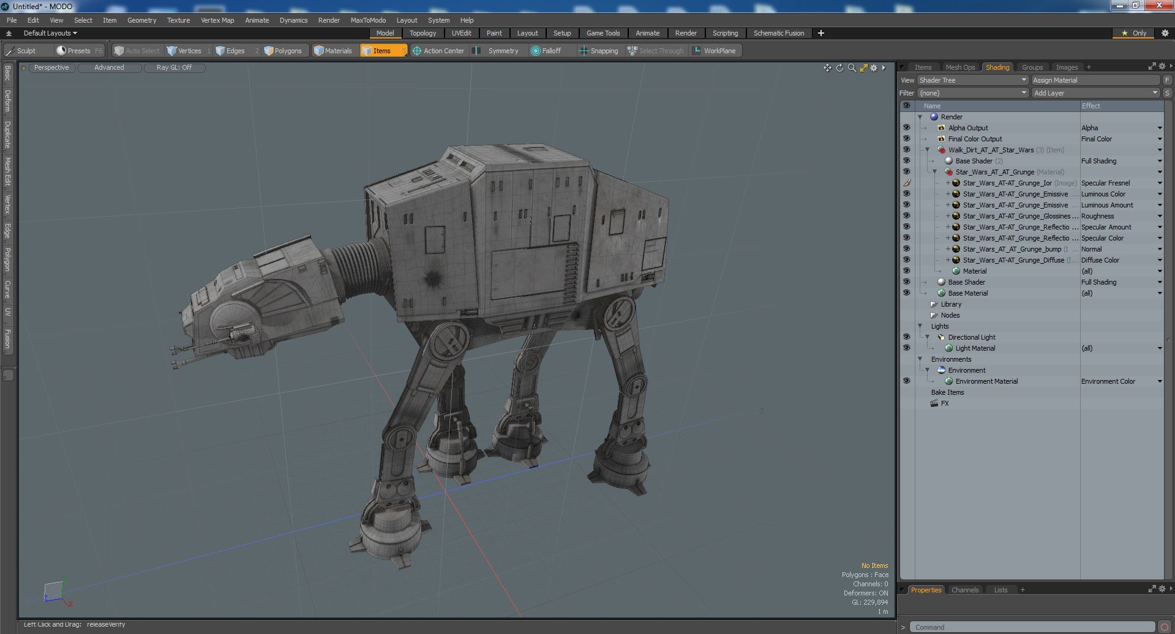Viewport: 1175px width, 634px height.
Task: Open the Shader Tree view dropdown
Action: (972, 80)
